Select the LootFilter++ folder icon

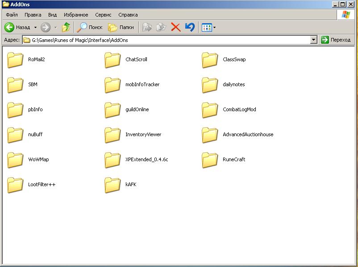point(15,185)
